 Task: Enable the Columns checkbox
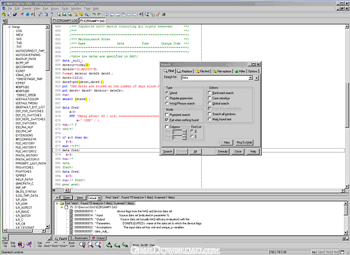[166, 126]
